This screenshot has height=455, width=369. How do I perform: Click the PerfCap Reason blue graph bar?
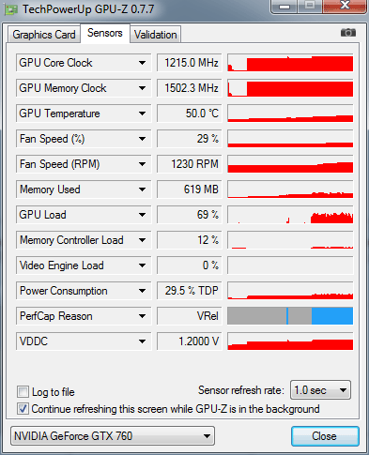click(x=331, y=316)
